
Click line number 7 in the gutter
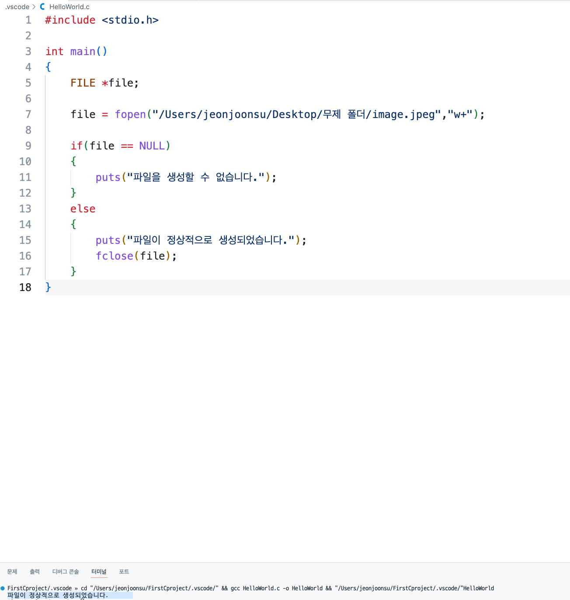[28, 114]
